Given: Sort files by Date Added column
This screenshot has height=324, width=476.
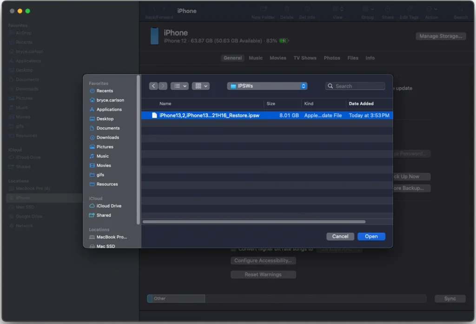Looking at the screenshot, I should tap(361, 104).
